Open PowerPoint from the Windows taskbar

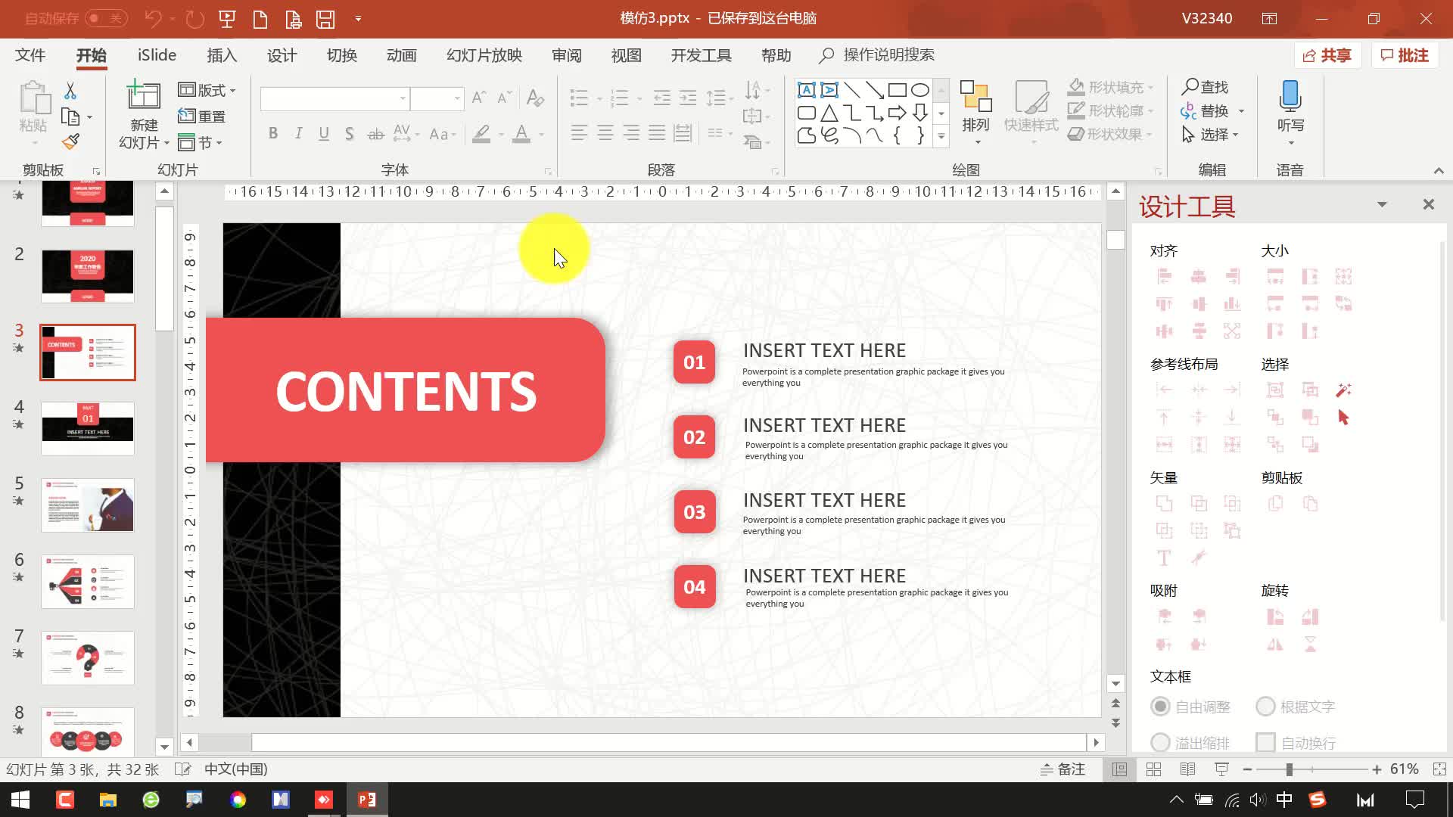click(x=367, y=800)
